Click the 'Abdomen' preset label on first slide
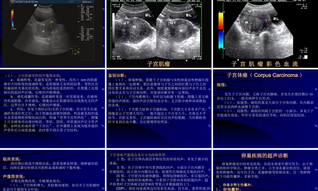This screenshot has height=191, width=318. click(86, 2)
